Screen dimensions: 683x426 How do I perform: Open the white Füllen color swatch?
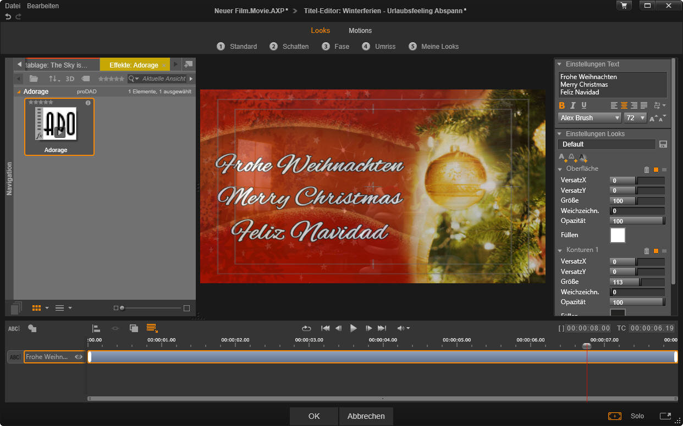[618, 235]
